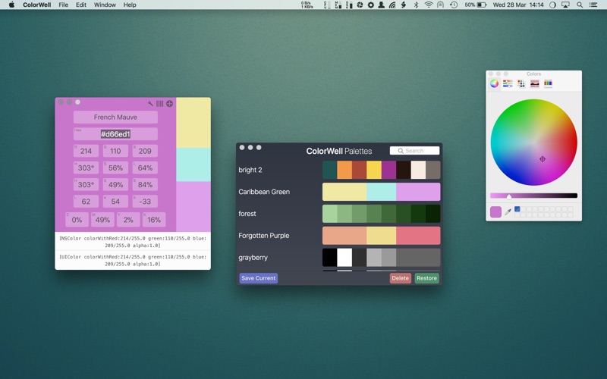The height and width of the screenshot is (379, 607).
Task: Select the Caribbean Green palette row
Action: pyautogui.click(x=339, y=192)
